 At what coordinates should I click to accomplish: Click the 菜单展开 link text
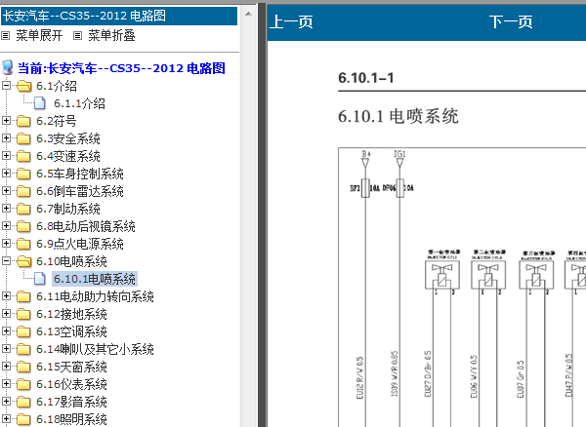click(x=39, y=36)
